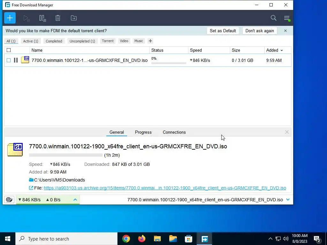Click the upload speed 0 B/s in the status bar
Screen dimensions: 327x245
tap(53, 200)
